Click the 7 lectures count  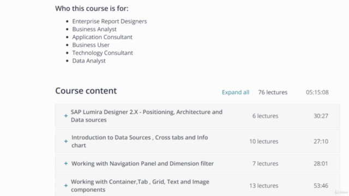pos(266,163)
